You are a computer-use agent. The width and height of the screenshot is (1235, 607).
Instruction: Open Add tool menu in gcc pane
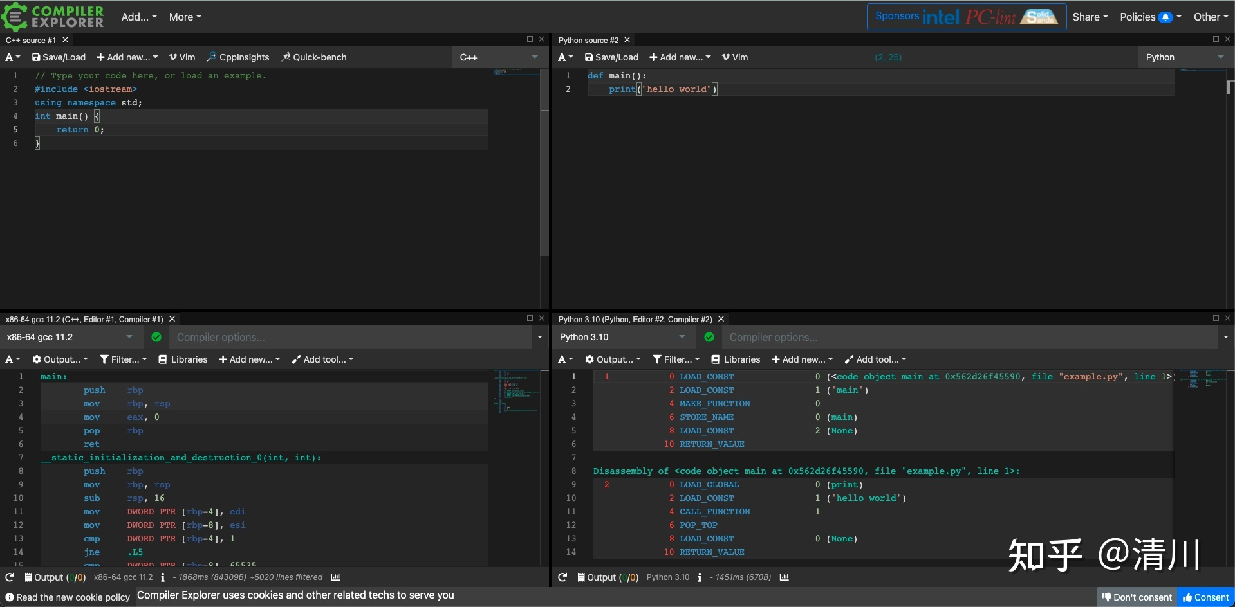(x=323, y=359)
